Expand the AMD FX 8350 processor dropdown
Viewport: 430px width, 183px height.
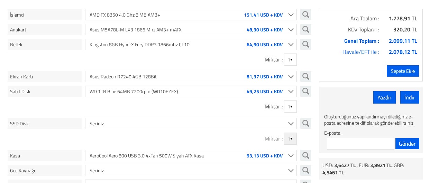coord(191,15)
